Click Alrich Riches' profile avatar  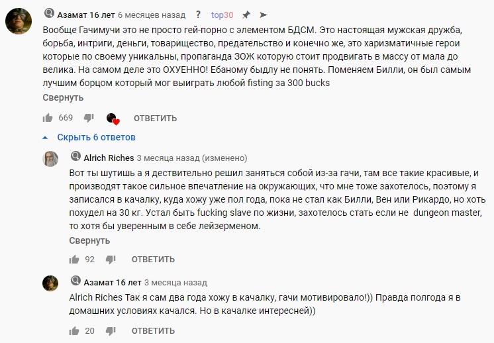(x=51, y=159)
